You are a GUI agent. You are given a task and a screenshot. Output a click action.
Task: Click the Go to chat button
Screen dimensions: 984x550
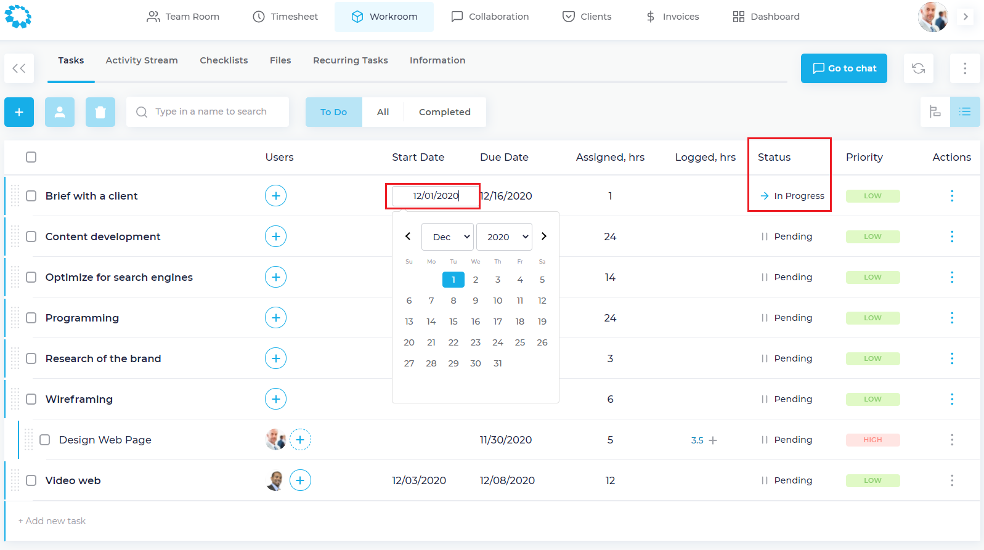[x=844, y=68]
